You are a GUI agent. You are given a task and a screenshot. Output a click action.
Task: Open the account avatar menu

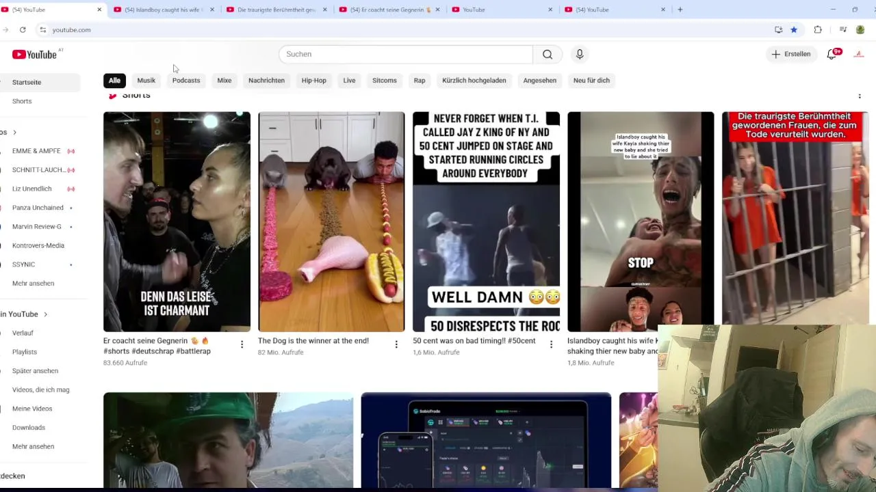tap(859, 54)
